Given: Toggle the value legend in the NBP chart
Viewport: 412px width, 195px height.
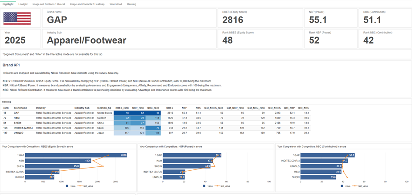Looking at the screenshot, I should 207,185.
